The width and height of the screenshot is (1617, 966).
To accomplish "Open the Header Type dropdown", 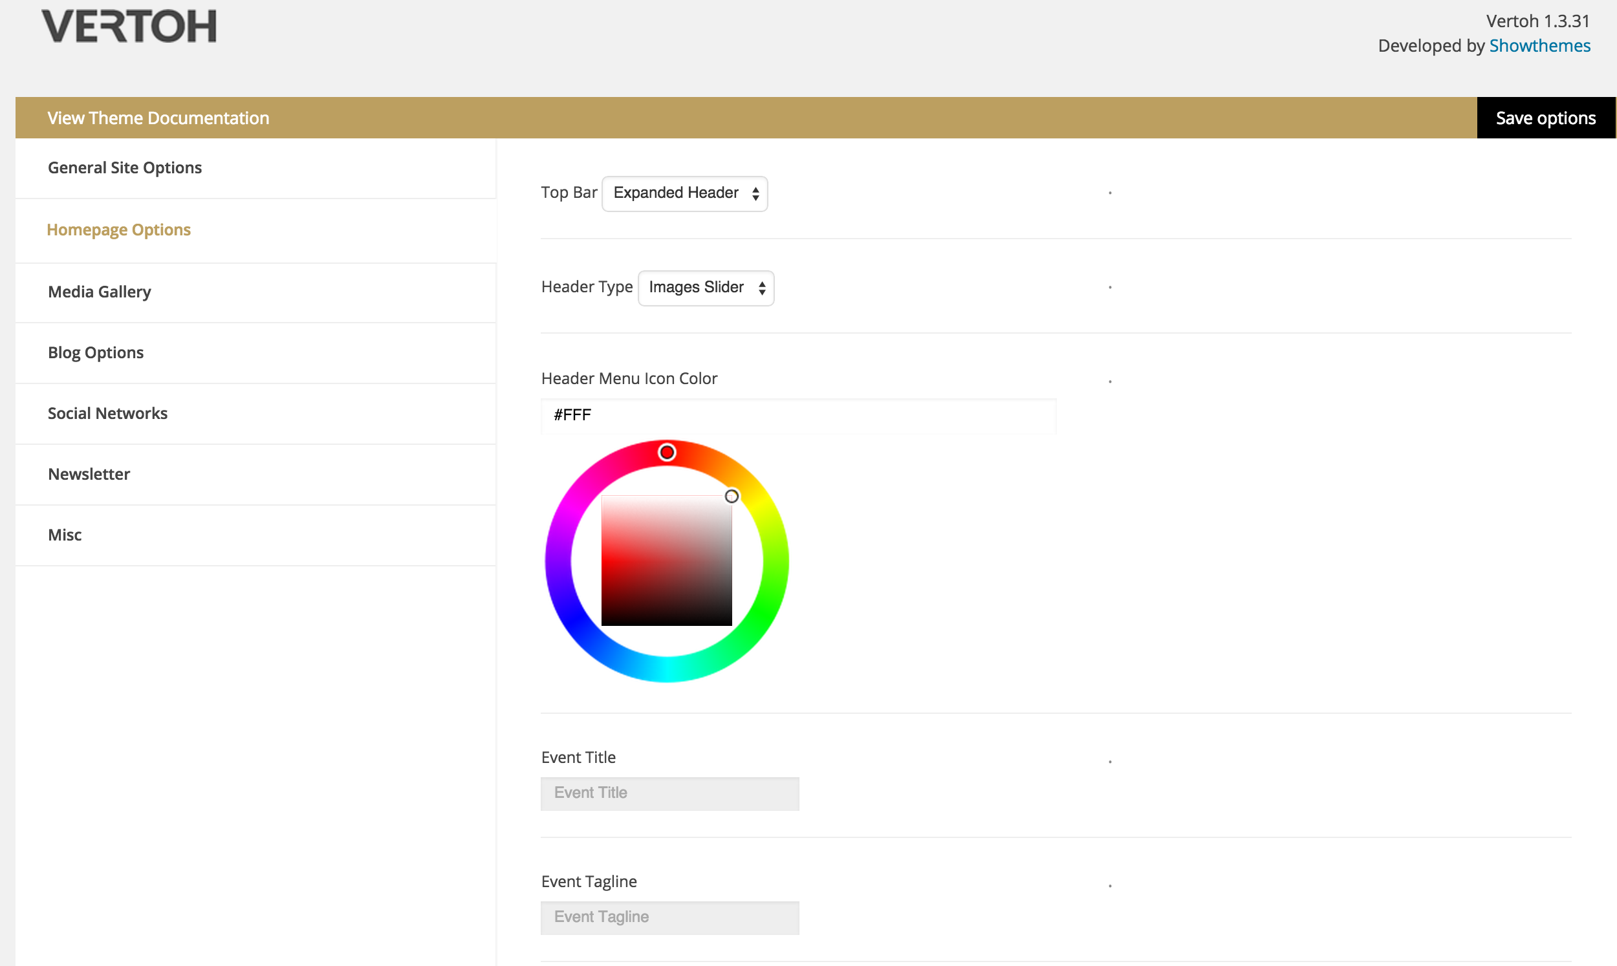I will [x=706, y=288].
